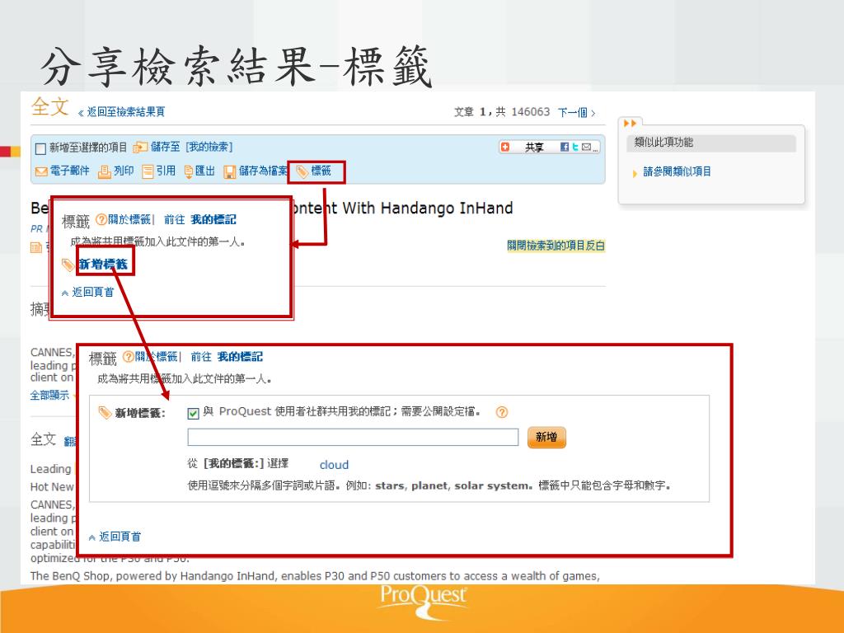Click 類似此項功能 panel header
The width and height of the screenshot is (844, 633).
(710, 143)
